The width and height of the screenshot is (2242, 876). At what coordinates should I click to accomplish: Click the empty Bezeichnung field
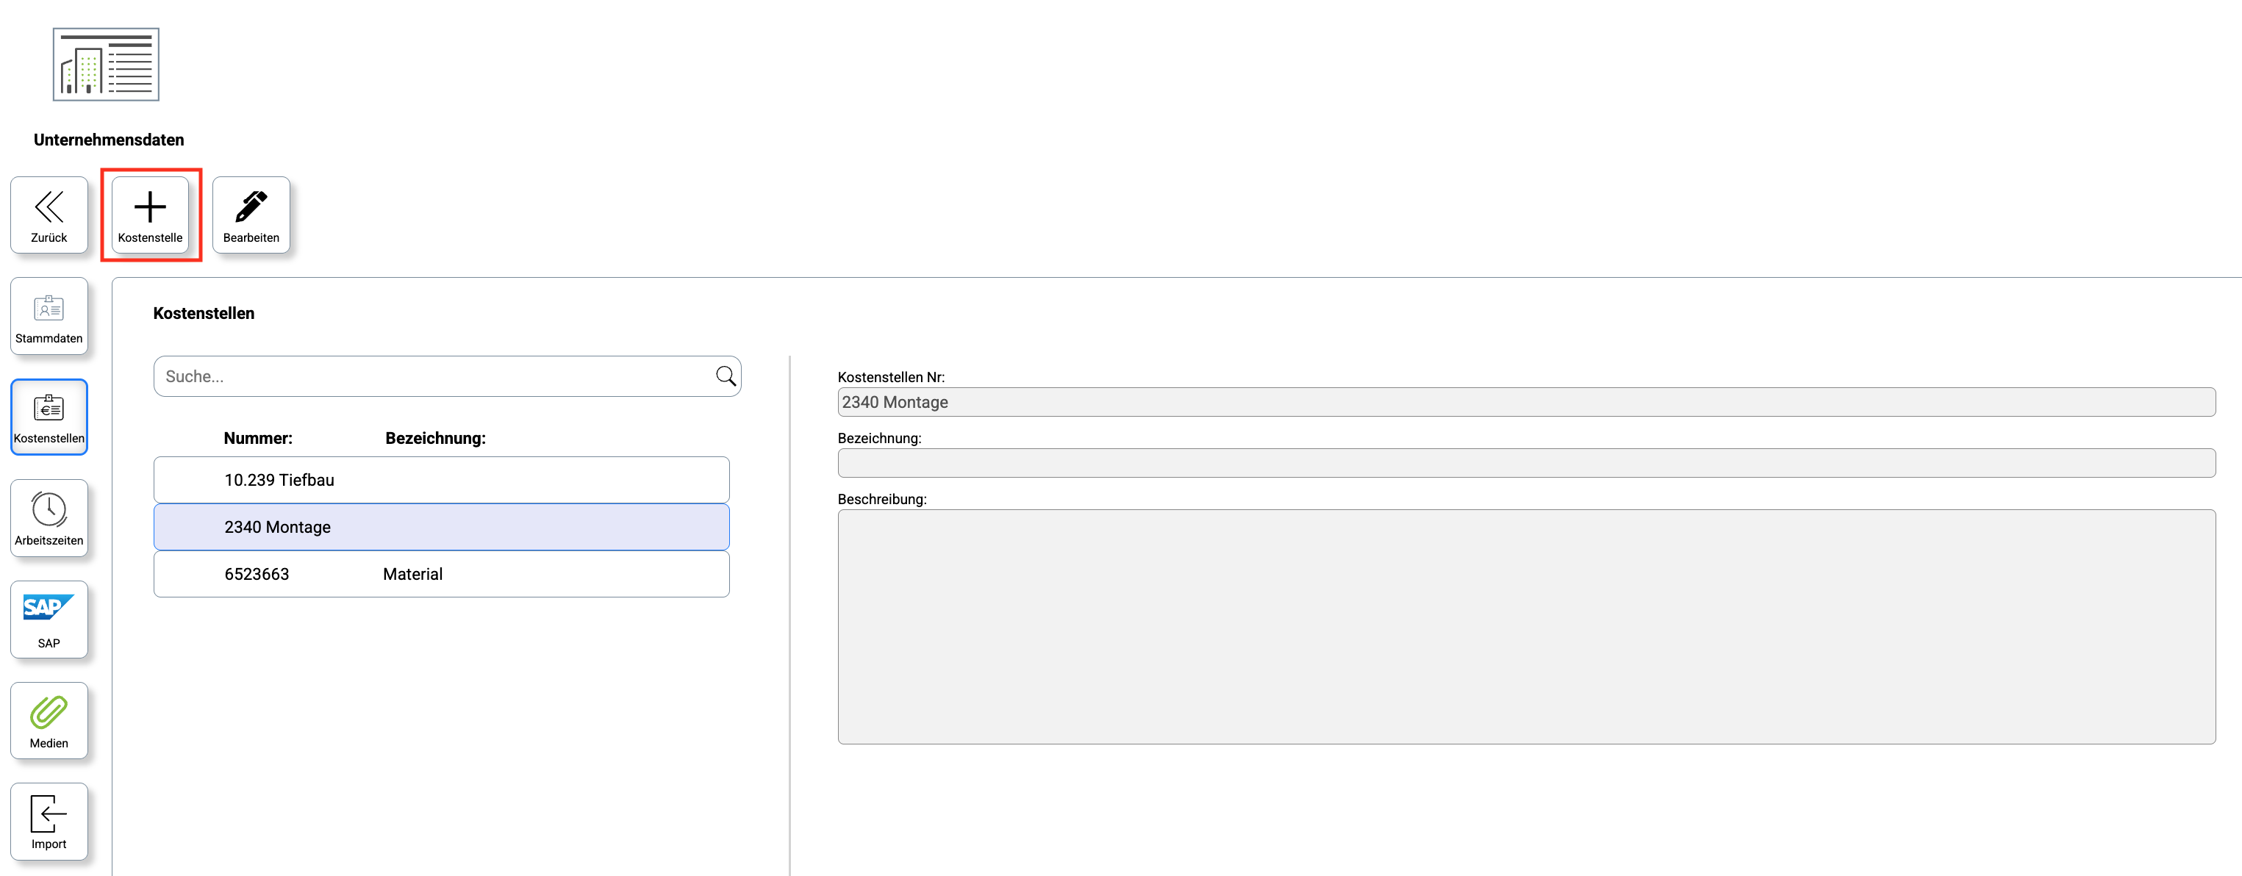[1526, 463]
